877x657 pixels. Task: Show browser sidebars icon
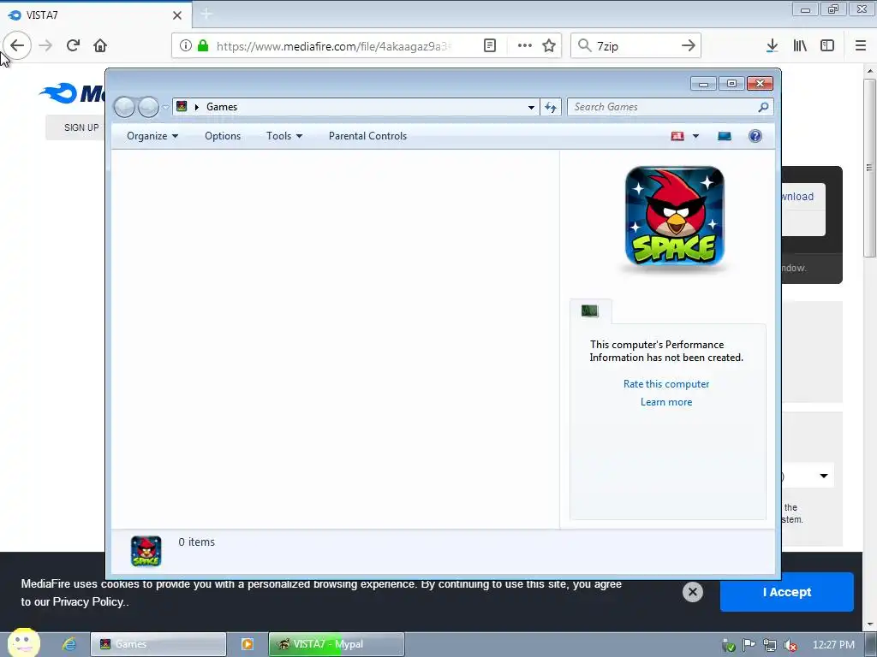coord(827,45)
